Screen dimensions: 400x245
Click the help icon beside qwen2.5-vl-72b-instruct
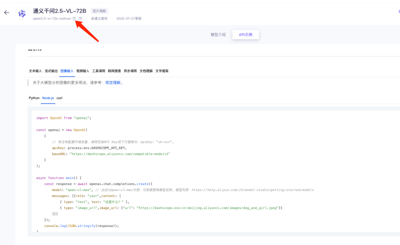click(x=74, y=19)
